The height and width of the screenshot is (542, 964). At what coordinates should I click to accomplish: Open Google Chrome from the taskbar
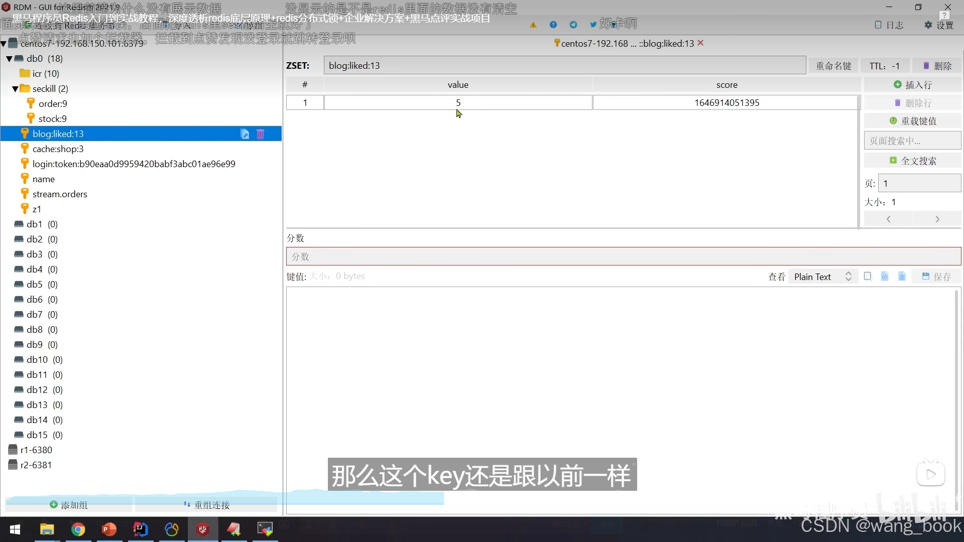[78, 529]
